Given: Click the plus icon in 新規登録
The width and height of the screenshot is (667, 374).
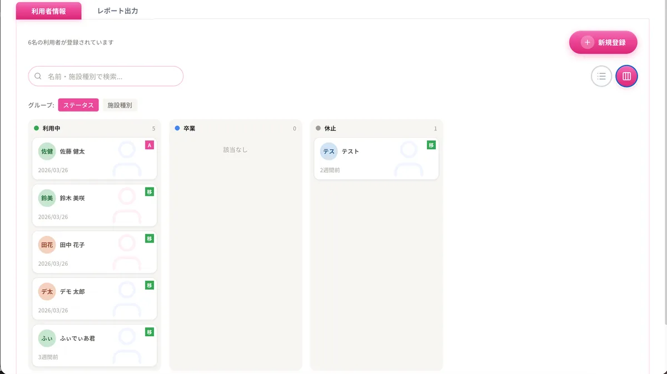Looking at the screenshot, I should pos(588,42).
